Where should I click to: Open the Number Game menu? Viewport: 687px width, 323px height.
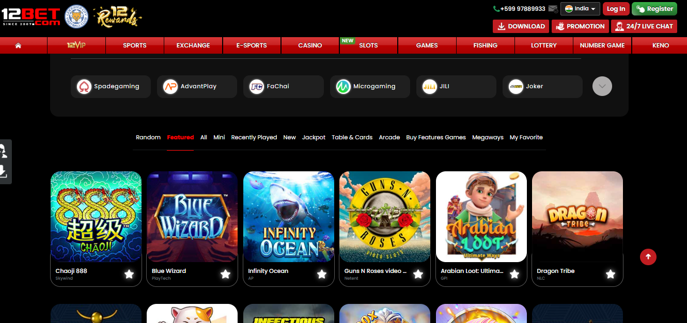602,45
